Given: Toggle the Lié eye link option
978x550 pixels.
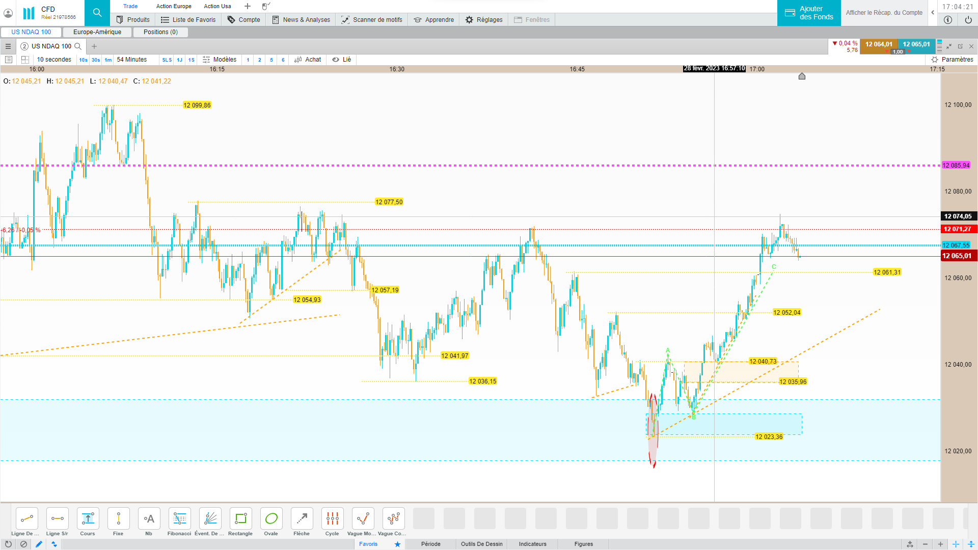Looking at the screenshot, I should coord(342,60).
